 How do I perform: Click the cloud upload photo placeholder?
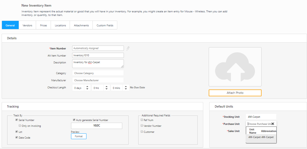235,67
